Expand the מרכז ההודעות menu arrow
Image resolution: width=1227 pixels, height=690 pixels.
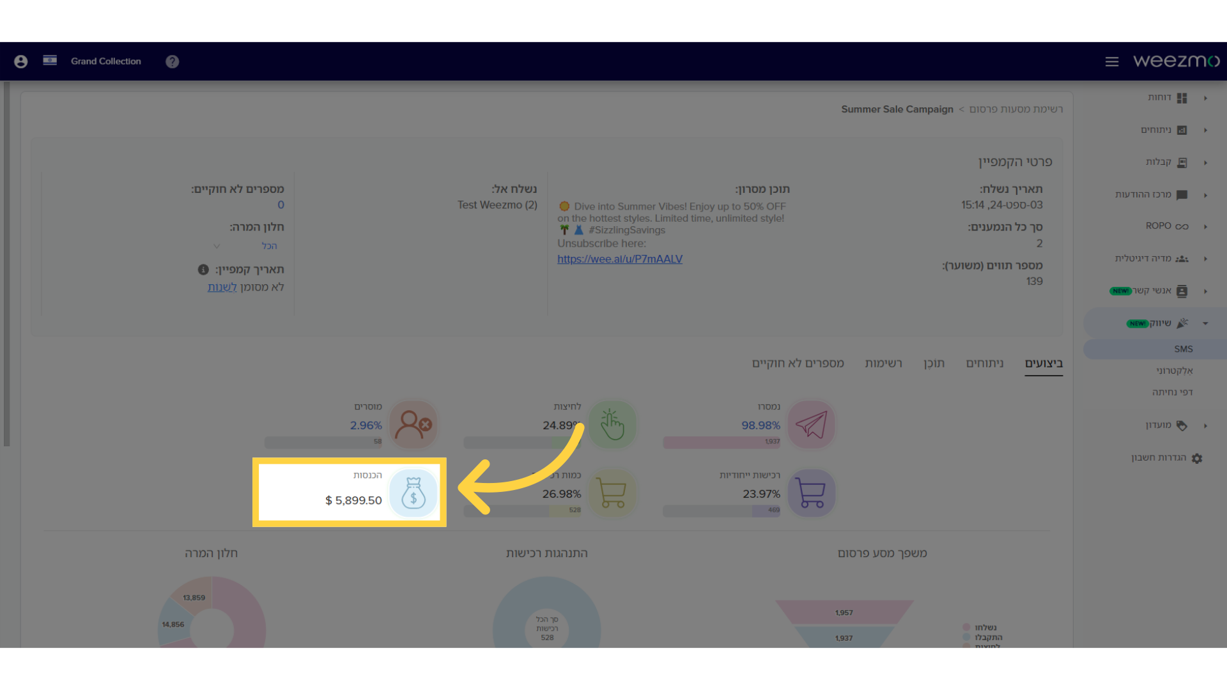pos(1205,195)
